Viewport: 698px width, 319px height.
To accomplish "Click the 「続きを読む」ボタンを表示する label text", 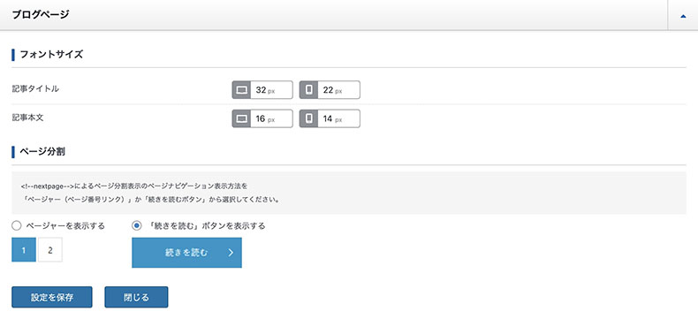I will click(x=205, y=226).
